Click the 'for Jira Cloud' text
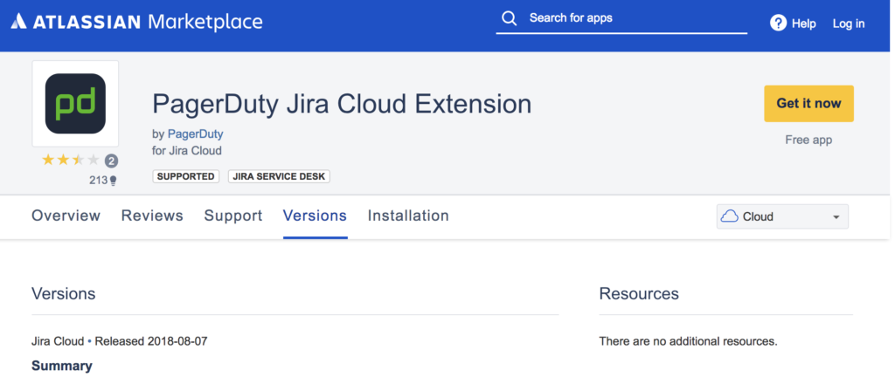Screen dimensions: 895x377 point(187,151)
